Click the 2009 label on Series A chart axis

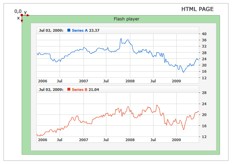pos(176,81)
